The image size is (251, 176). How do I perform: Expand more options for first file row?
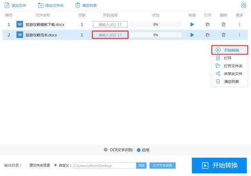(239, 24)
